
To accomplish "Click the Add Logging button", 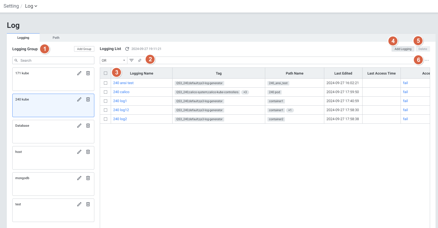I will point(403,49).
